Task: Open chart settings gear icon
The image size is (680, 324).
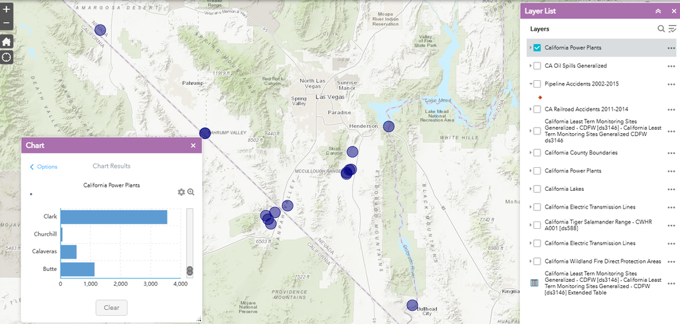Action: pyautogui.click(x=181, y=192)
